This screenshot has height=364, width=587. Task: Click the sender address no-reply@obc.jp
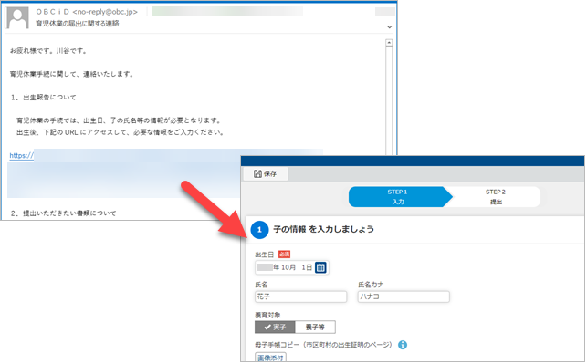pyautogui.click(x=105, y=12)
